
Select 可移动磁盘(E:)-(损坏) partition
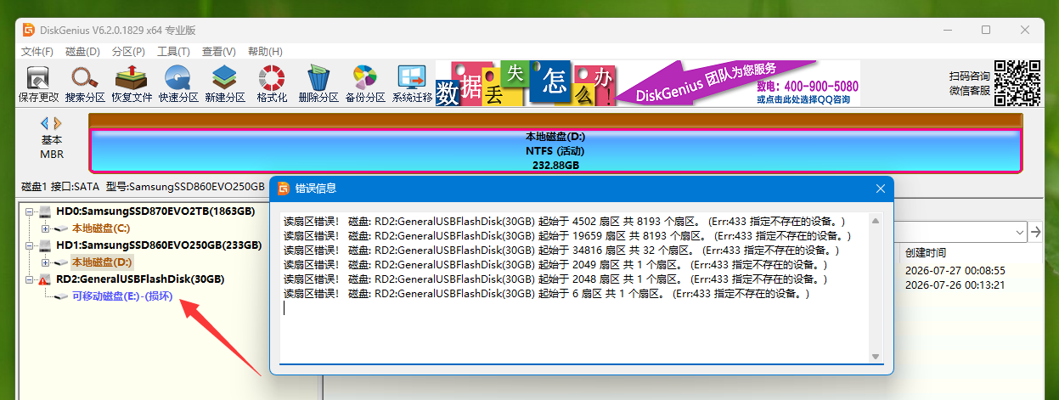122,296
